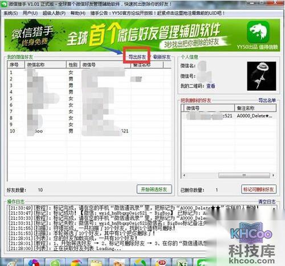Screen dimensions: 285x266
Task: Click the log line at [21:31:53]
Action: 82,233
